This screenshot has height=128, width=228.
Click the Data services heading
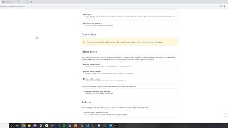(89, 34)
